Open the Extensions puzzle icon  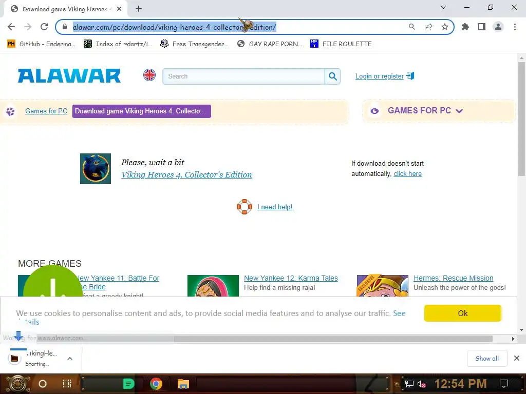point(465,27)
